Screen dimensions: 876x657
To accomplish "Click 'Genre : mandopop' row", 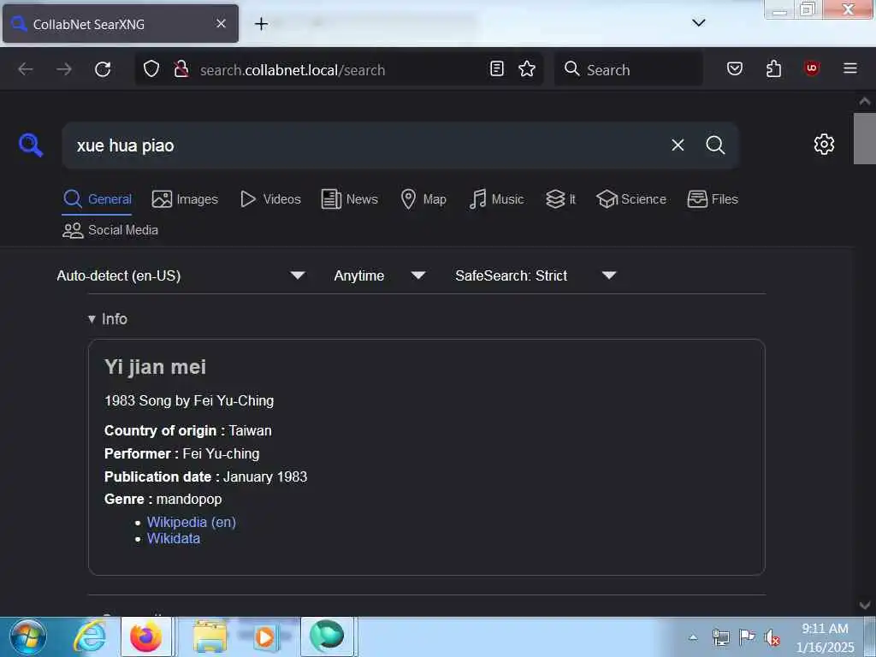I will (x=163, y=499).
